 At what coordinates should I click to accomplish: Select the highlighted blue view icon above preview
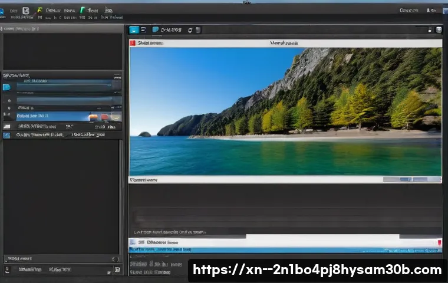point(134,30)
